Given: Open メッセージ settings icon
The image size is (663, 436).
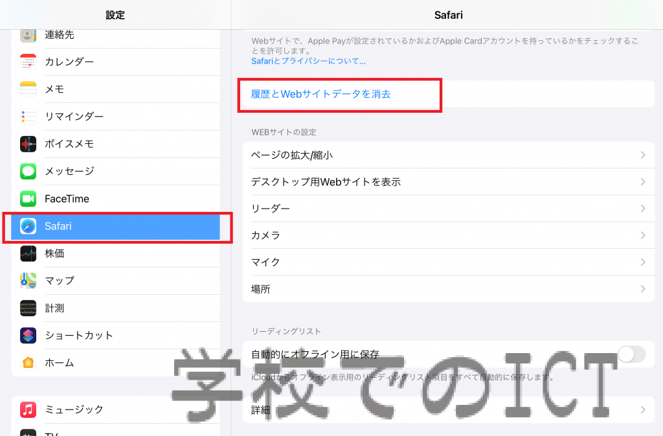Looking at the screenshot, I should (x=28, y=171).
